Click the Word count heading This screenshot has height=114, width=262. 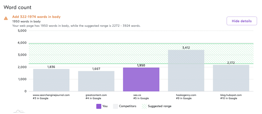[17, 7]
